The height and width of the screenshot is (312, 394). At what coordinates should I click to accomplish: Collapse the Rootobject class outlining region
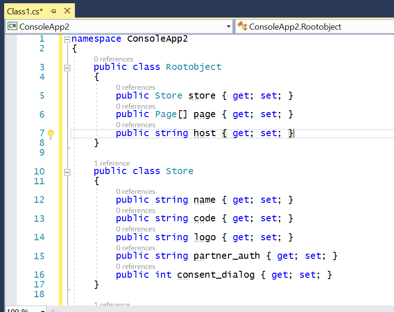pos(67,67)
